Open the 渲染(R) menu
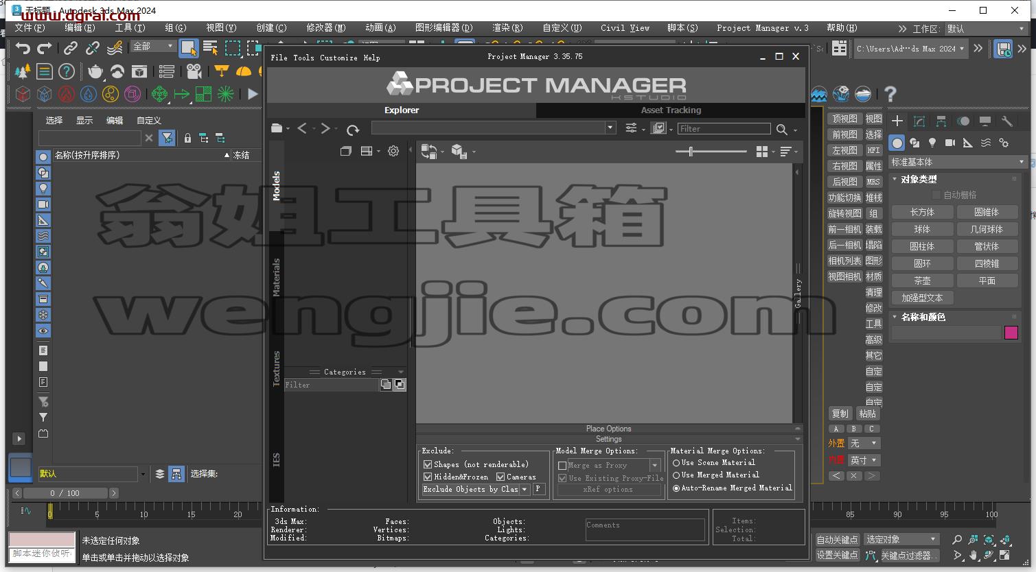 507,28
